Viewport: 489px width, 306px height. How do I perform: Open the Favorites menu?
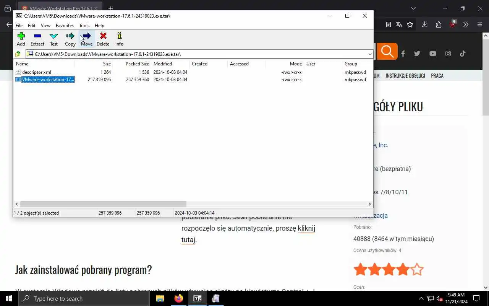65,26
